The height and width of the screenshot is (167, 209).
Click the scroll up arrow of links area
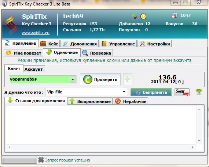pyautogui.click(x=199, y=110)
